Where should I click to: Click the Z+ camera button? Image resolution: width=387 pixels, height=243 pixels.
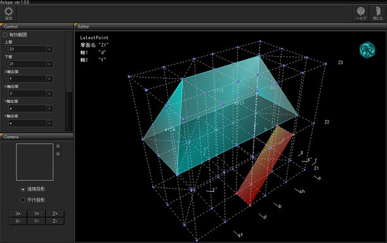pyautogui.click(x=55, y=214)
